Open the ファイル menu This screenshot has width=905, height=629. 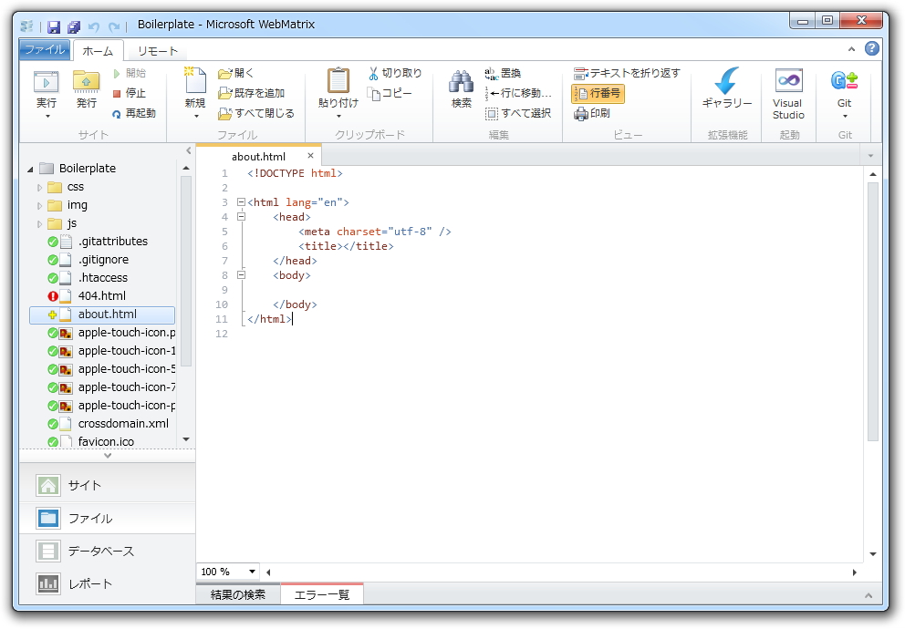[x=44, y=50]
